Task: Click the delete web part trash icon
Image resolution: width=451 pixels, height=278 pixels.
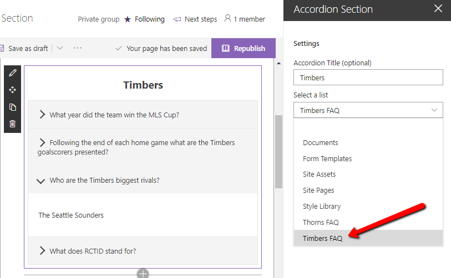Action: point(12,124)
